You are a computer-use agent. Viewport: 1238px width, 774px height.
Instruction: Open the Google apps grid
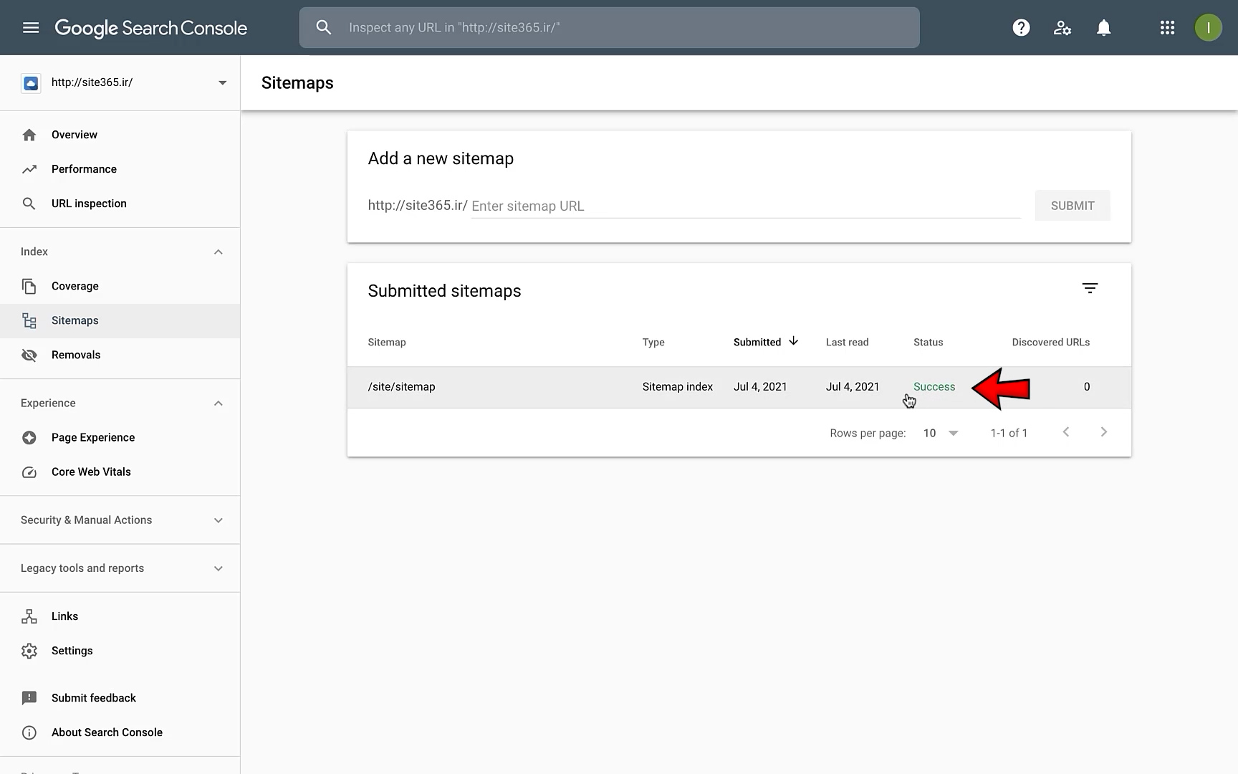point(1167,28)
